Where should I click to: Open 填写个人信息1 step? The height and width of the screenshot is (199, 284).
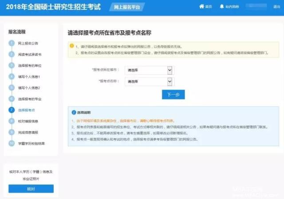pyautogui.click(x=29, y=76)
